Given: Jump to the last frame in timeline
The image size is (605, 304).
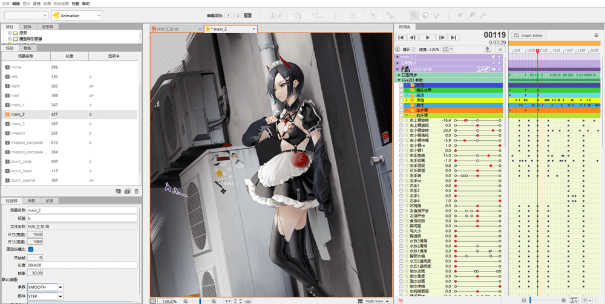Looking at the screenshot, I should click(x=453, y=37).
